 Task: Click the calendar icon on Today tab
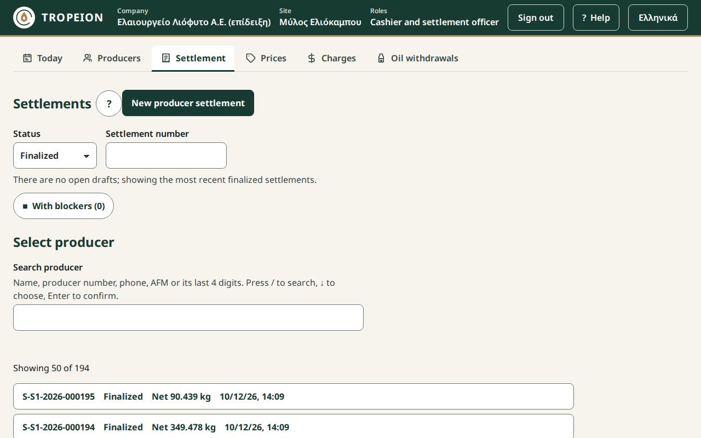tap(27, 58)
